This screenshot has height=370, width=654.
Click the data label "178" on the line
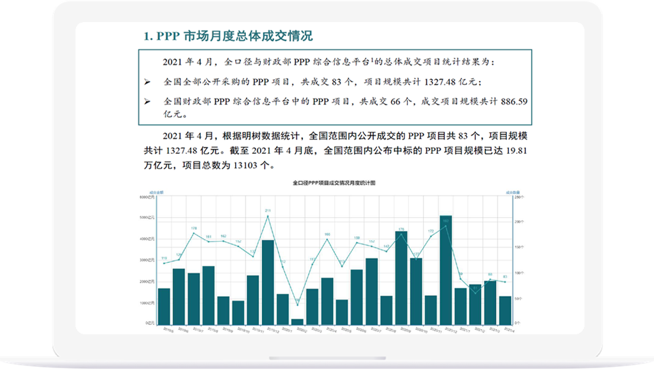pyautogui.click(x=194, y=228)
